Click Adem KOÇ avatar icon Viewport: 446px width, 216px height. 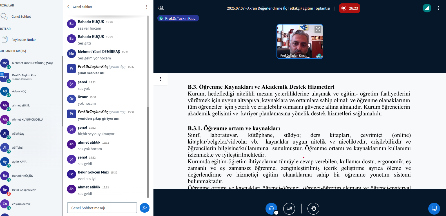pyautogui.click(x=5, y=91)
